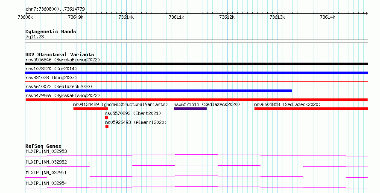Click the magenta NM_032953 gene model line

point(196,155)
